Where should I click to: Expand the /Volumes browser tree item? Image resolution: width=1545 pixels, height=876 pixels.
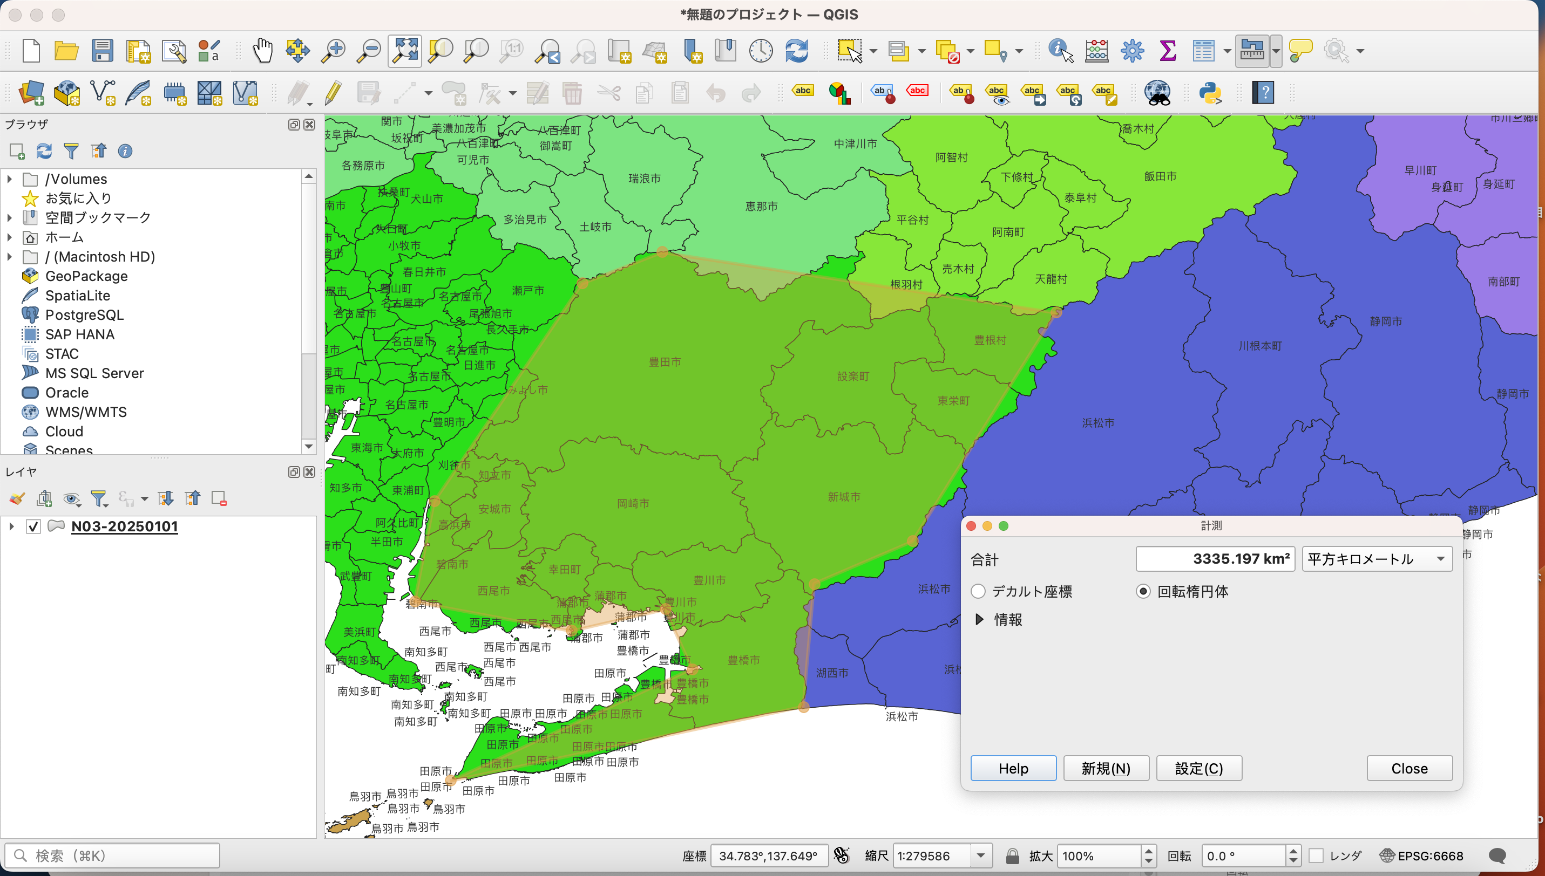click(x=10, y=179)
